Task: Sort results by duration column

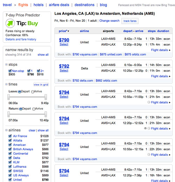Action: click(x=163, y=31)
